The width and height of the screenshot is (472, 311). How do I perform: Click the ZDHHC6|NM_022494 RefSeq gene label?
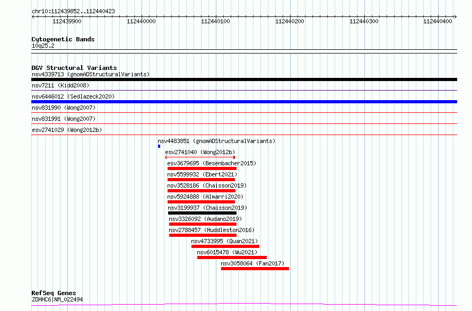(57, 299)
